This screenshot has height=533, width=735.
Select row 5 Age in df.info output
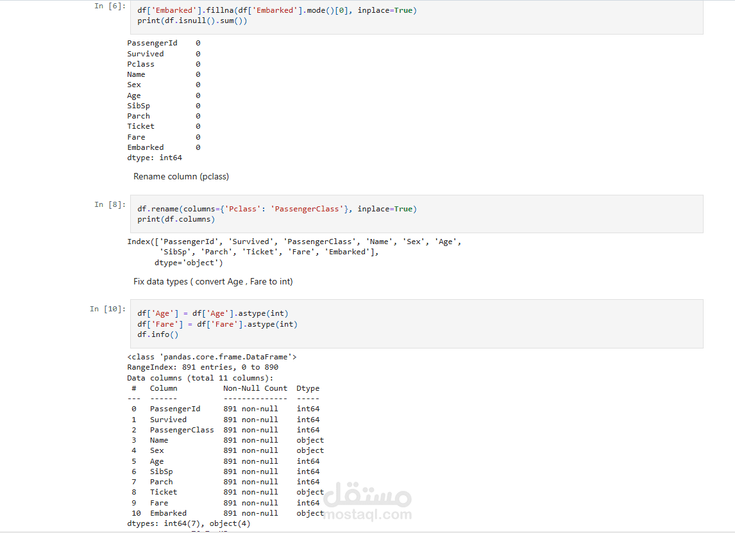(226, 461)
